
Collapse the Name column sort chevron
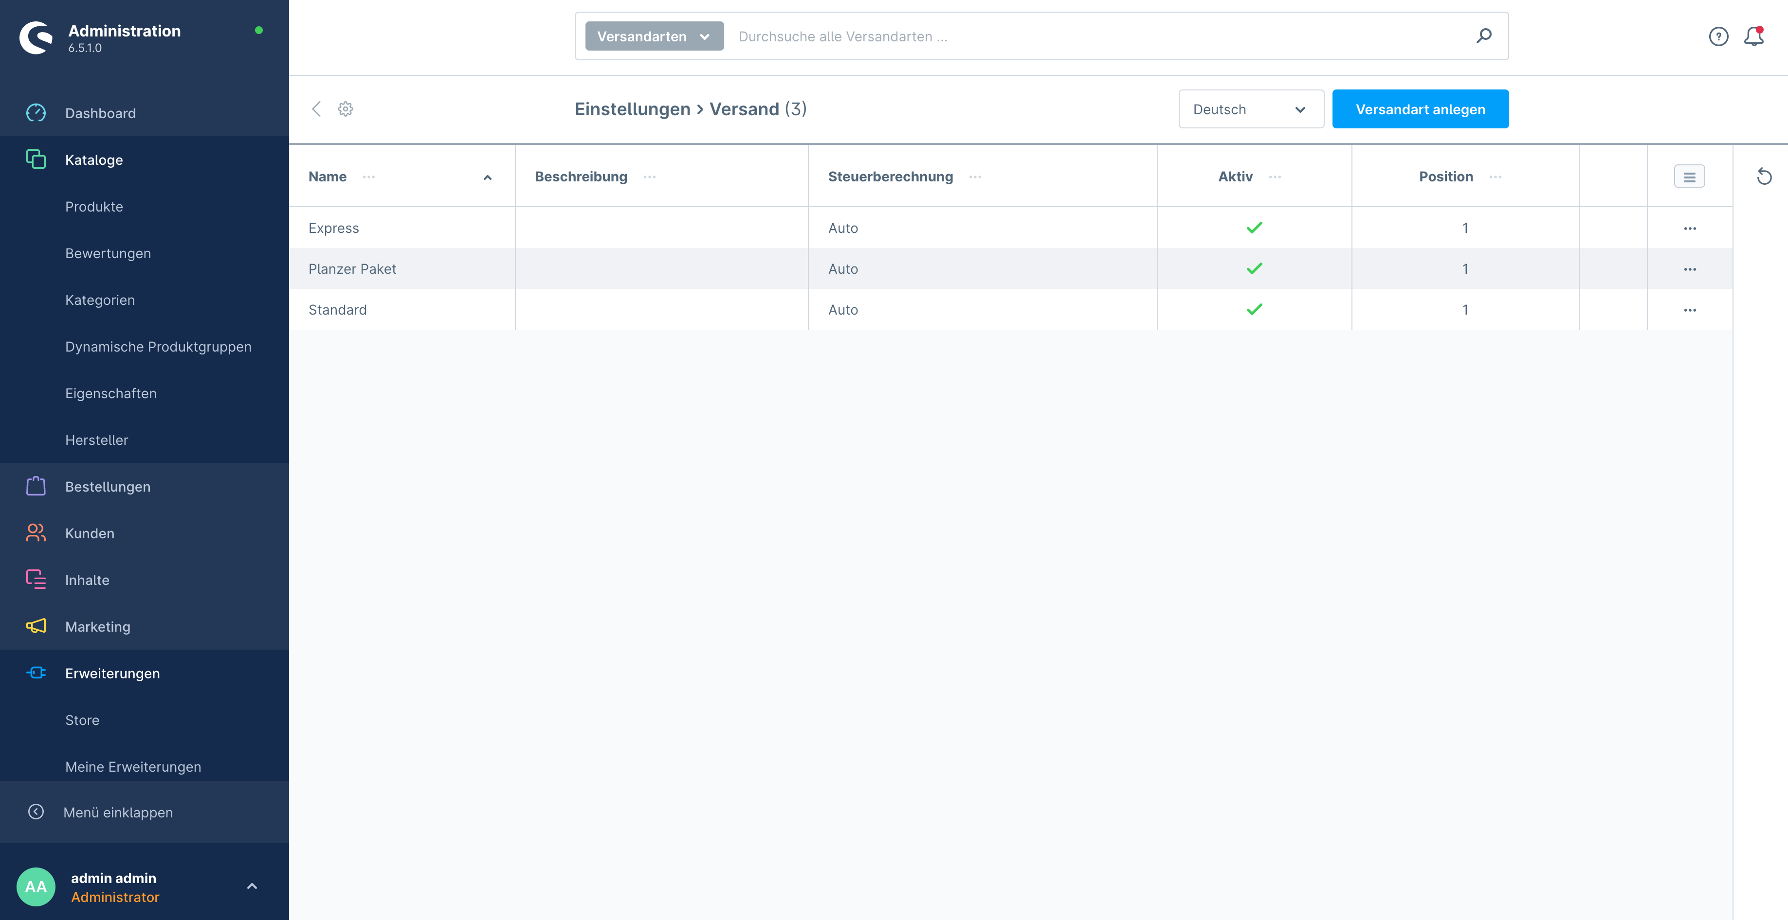click(x=487, y=177)
